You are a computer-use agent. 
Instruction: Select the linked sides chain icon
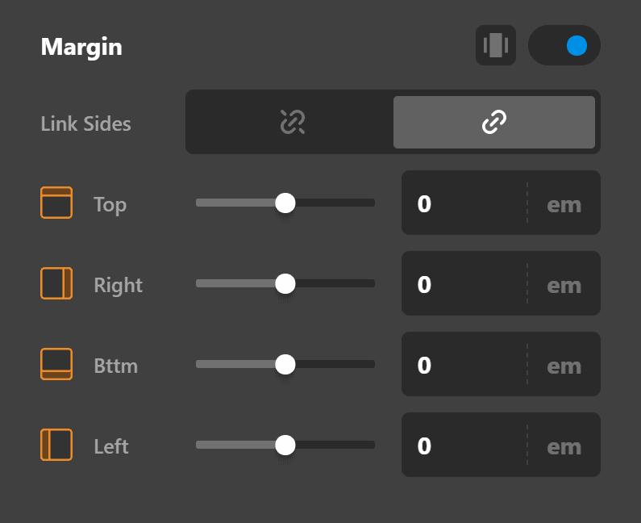coord(493,122)
